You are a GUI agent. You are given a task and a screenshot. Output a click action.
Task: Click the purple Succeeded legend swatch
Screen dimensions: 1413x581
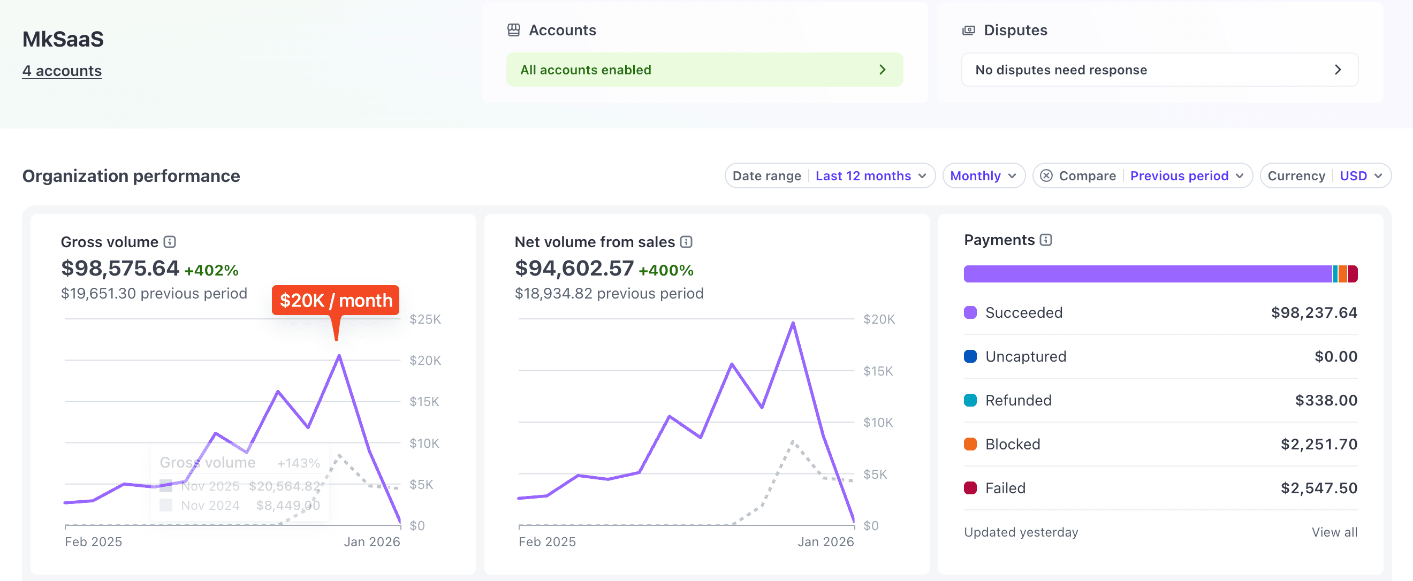coord(970,312)
